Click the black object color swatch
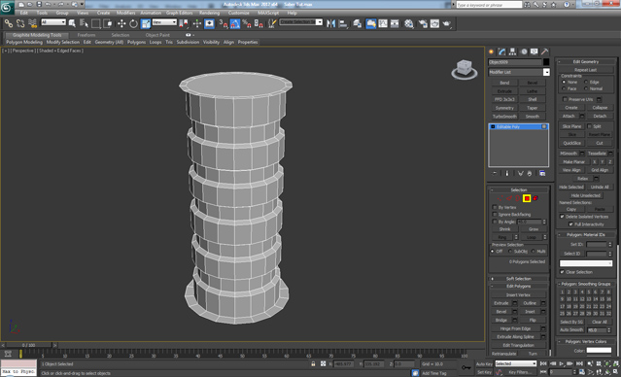Image resolution: width=621 pixels, height=377 pixels. pyautogui.click(x=546, y=62)
